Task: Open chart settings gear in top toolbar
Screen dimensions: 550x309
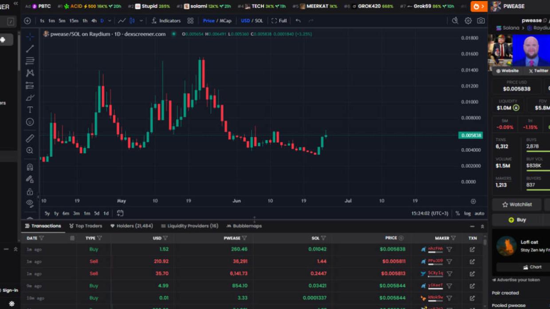Action: tap(468, 21)
